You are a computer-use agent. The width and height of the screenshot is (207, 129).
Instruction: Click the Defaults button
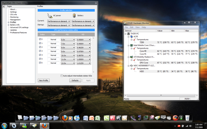(x=75, y=80)
